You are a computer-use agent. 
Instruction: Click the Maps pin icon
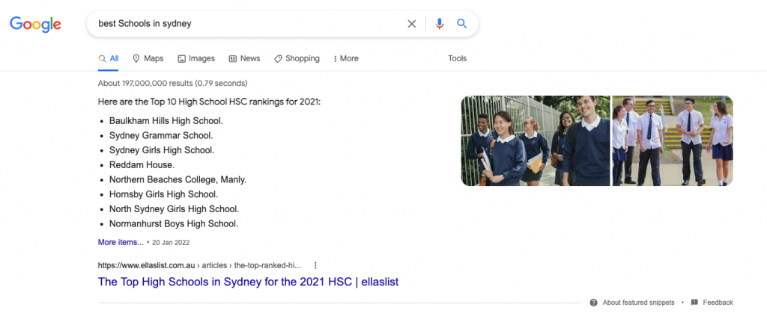click(x=136, y=58)
